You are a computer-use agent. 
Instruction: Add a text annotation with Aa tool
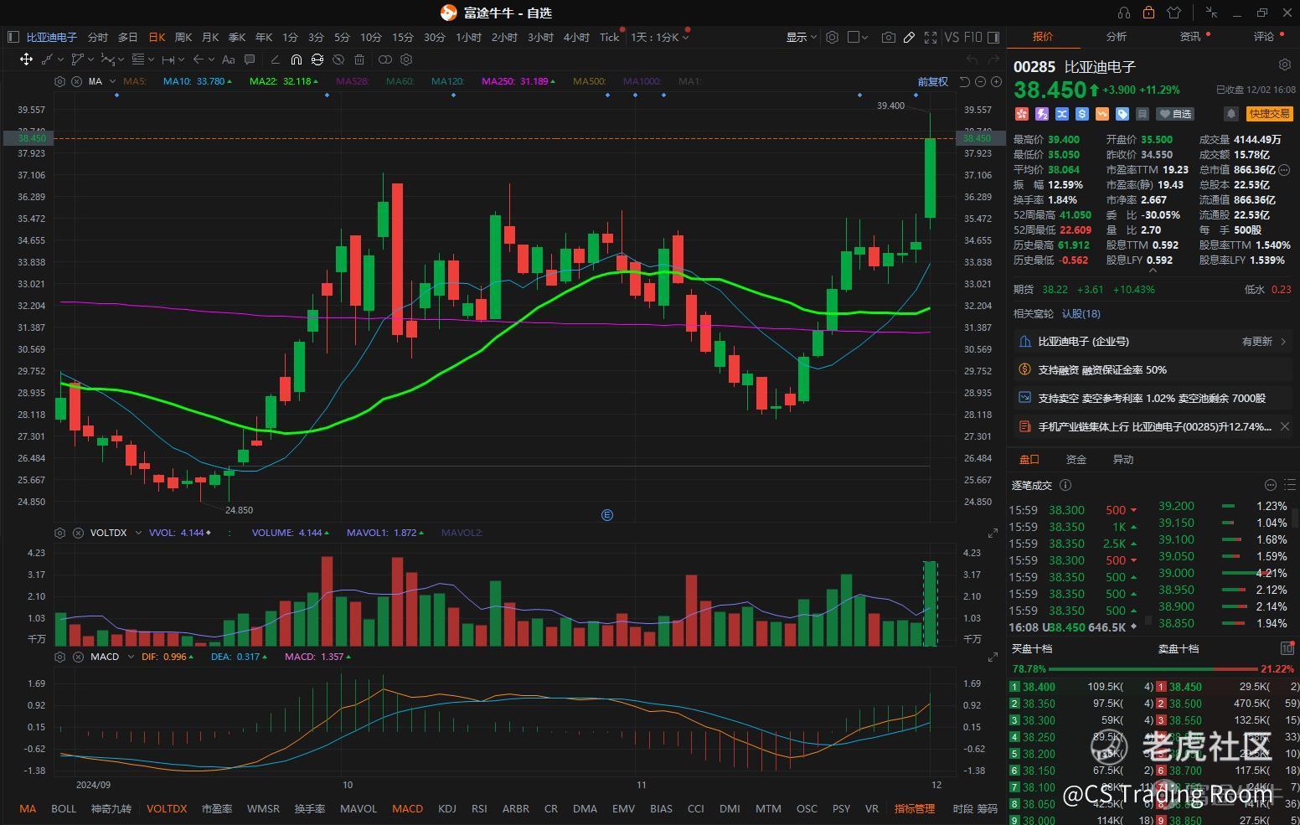pyautogui.click(x=228, y=59)
